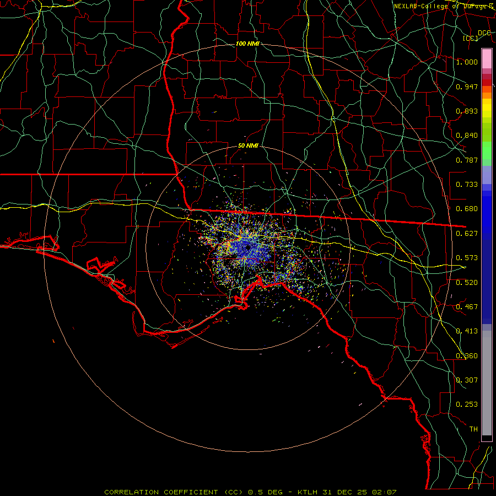The image size is (496, 496).
Task: Click the 0.627 scale value
Action: click(467, 234)
